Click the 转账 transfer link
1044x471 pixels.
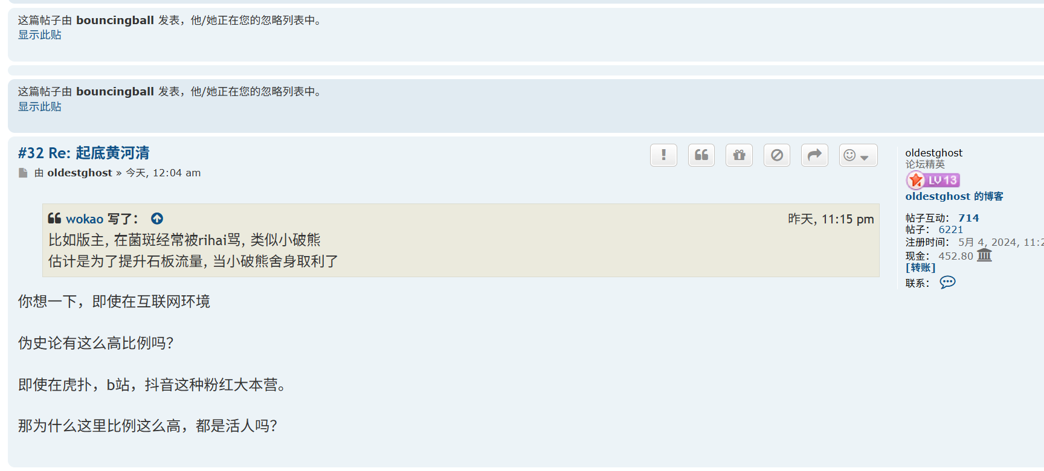(920, 268)
